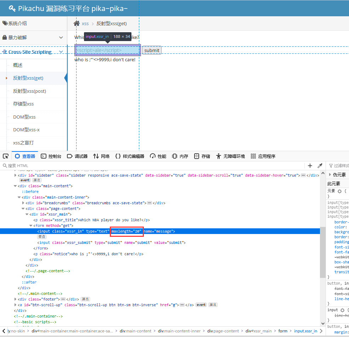
Task: Expand the a#btn-scroll-up node
Action: (15, 305)
